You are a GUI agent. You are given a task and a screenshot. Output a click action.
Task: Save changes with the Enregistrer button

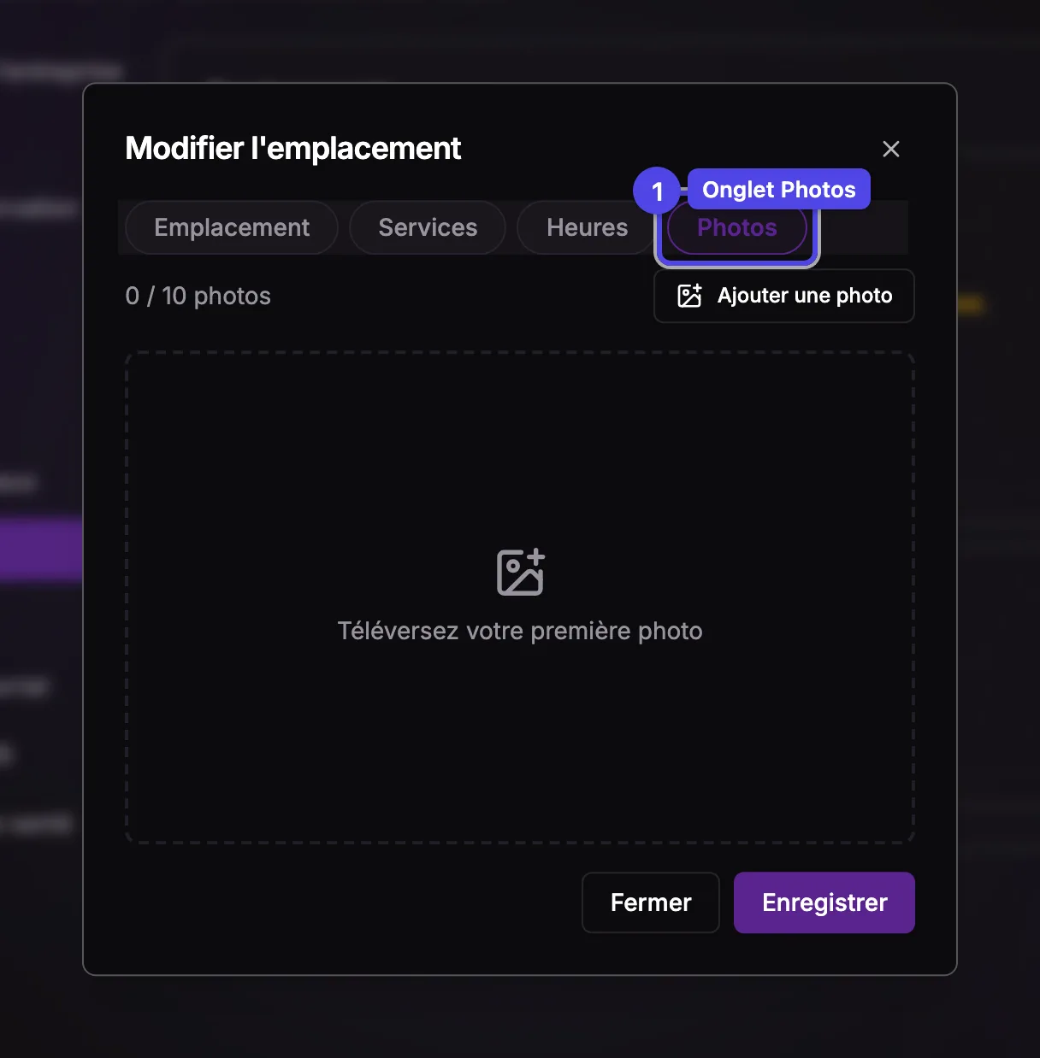(x=824, y=902)
